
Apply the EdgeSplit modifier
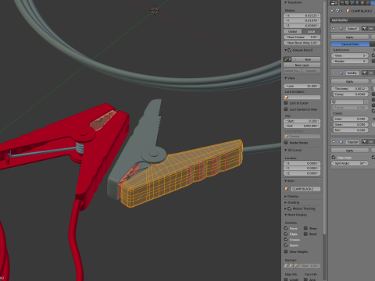point(350,151)
